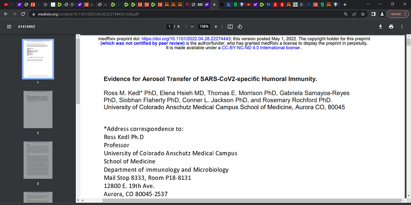Click the Update button
The width and height of the screenshot is (411, 205).
[395, 14]
